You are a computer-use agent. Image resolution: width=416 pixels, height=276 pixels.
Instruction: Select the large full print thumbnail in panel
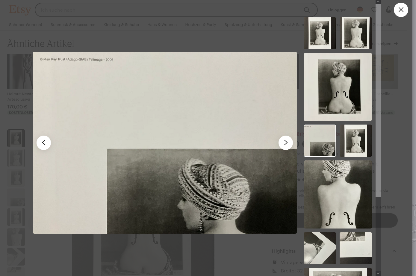click(x=338, y=87)
